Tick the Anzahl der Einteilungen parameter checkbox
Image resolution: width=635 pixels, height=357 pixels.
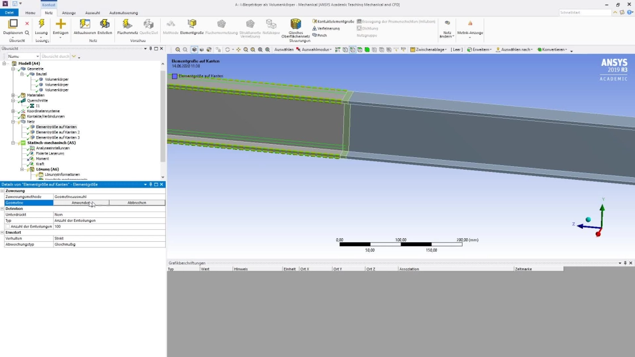tap(7, 226)
